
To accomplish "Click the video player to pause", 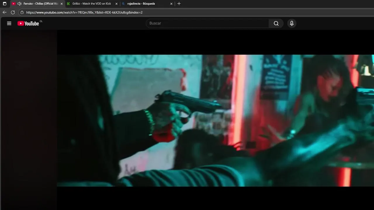I will (x=215, y=120).
